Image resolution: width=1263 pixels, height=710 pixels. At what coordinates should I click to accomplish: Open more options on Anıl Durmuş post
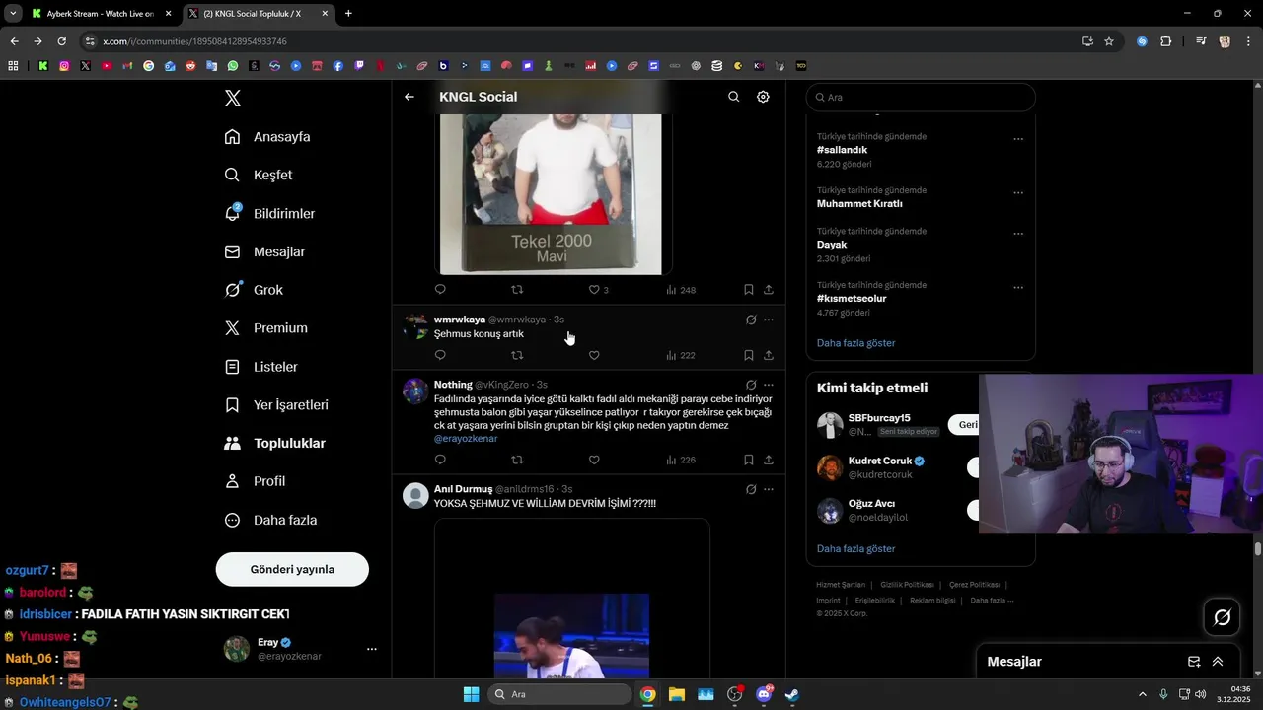769,489
